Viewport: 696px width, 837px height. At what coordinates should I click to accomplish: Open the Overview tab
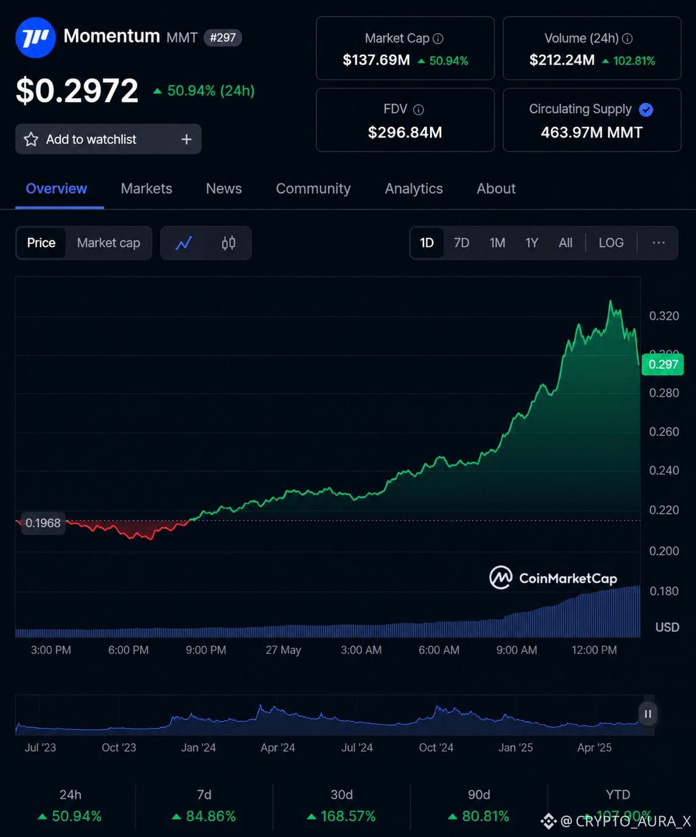(x=57, y=189)
